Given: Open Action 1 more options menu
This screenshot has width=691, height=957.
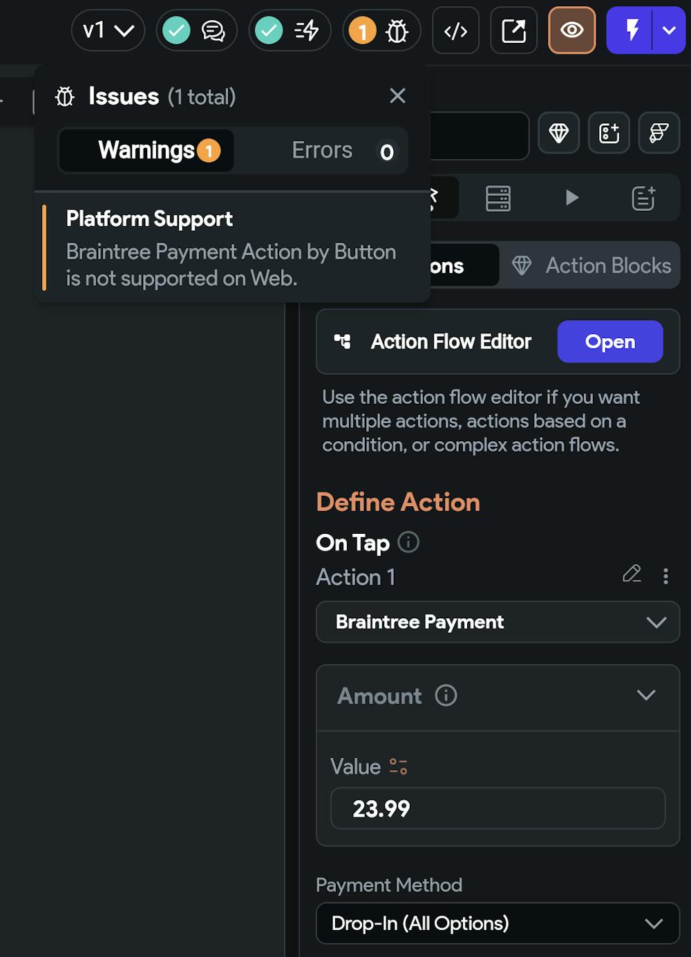Looking at the screenshot, I should 665,576.
